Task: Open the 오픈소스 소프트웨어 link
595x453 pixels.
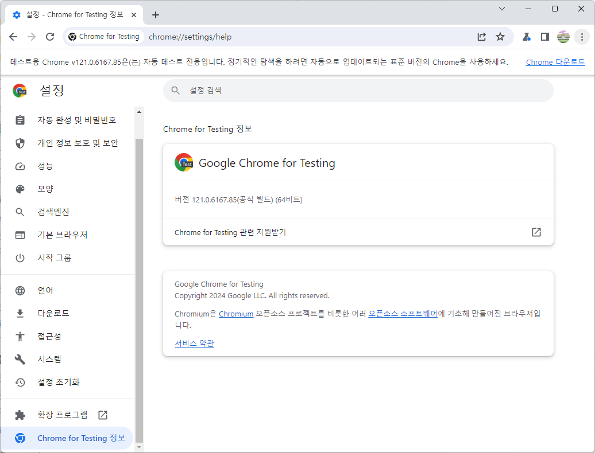Action: coord(403,314)
